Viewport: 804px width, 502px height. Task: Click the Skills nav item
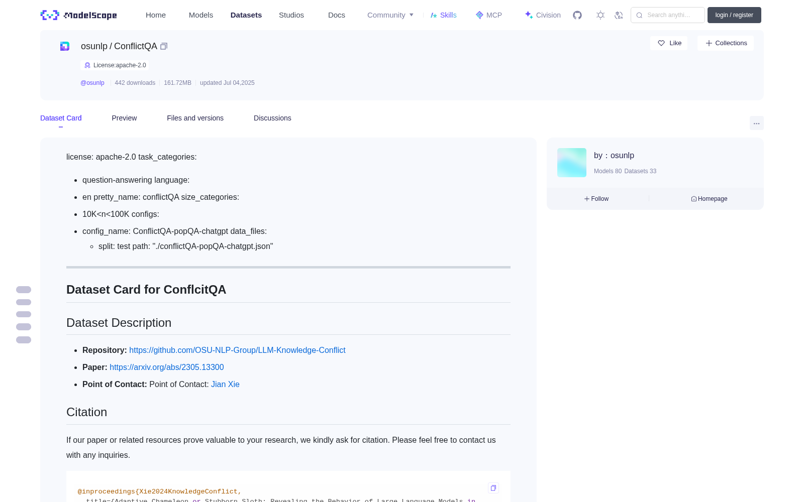click(443, 15)
